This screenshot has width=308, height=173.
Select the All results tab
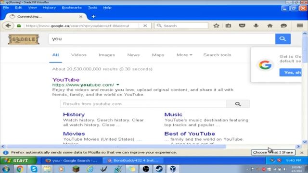click(56, 55)
